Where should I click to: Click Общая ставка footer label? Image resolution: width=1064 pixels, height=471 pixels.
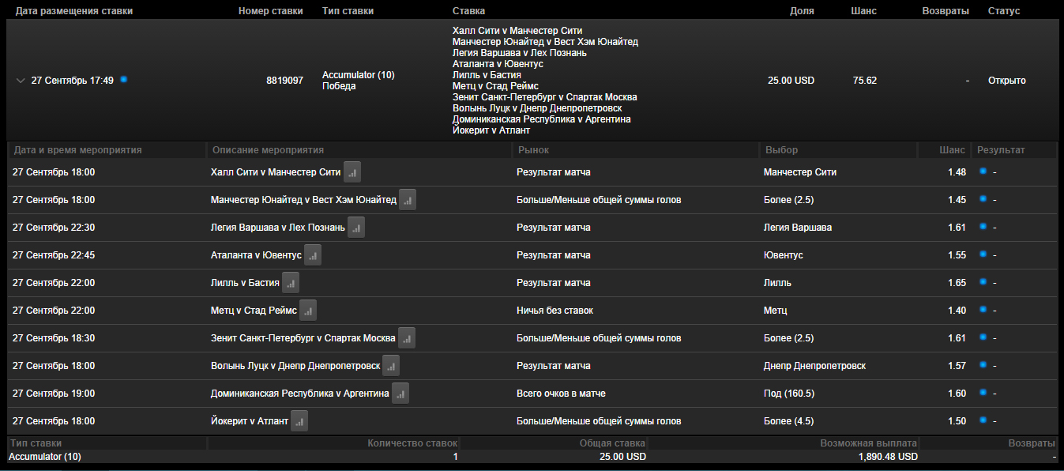click(612, 443)
